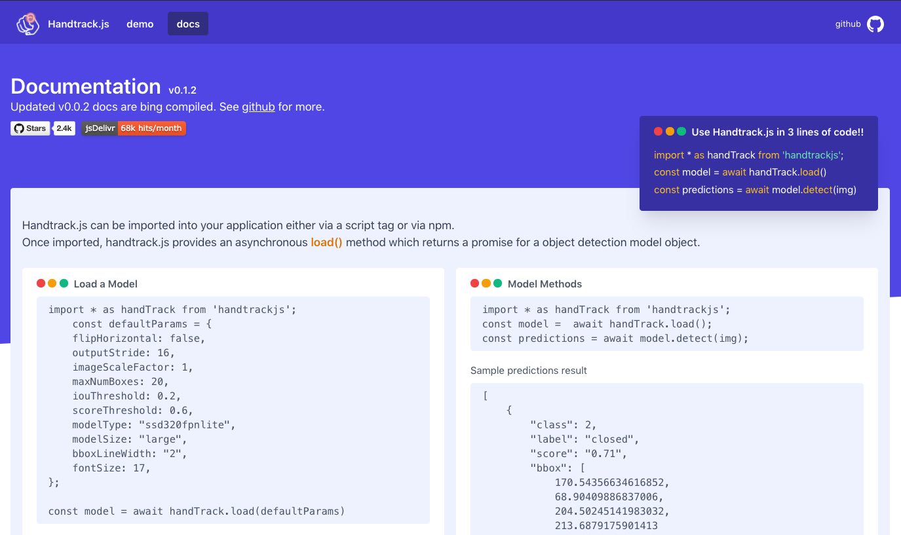Click 'model.detect(img)' line in the floating box
The image size is (901, 535).
coord(755,190)
